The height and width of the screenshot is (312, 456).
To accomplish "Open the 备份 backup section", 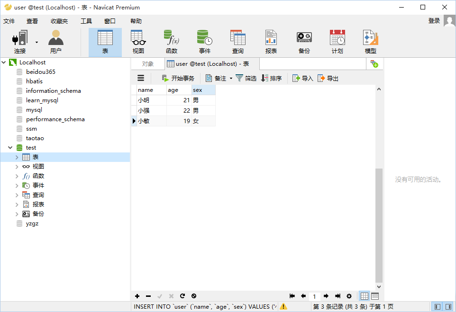I will (304, 42).
